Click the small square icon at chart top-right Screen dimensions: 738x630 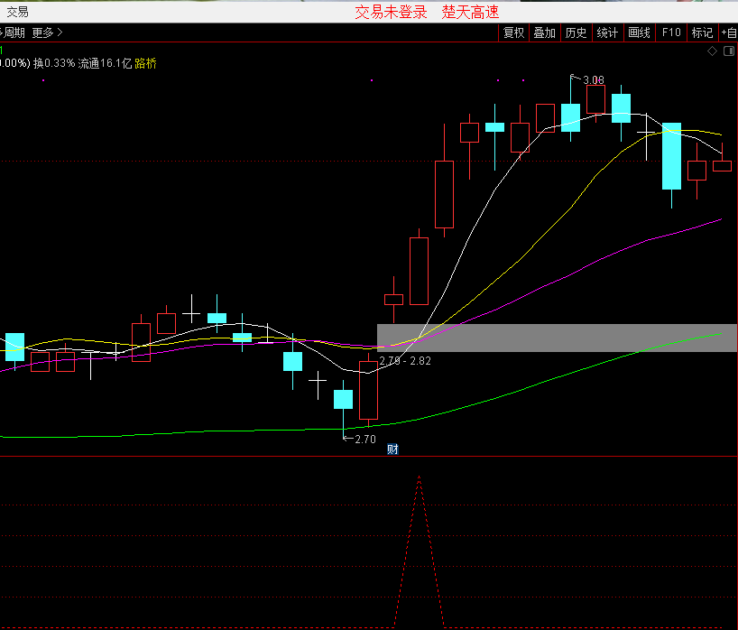pyautogui.click(x=728, y=51)
